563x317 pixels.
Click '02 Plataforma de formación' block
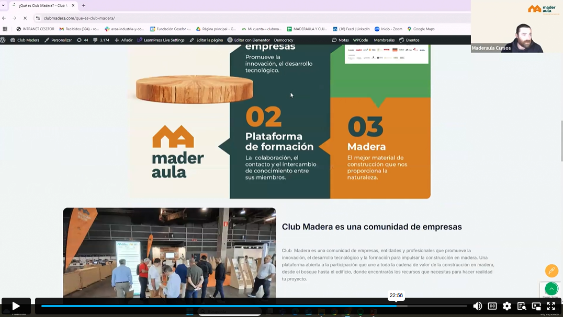coord(280,143)
